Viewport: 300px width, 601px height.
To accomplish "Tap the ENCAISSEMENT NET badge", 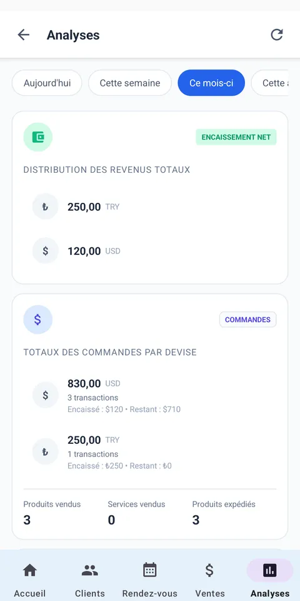I will (236, 137).
